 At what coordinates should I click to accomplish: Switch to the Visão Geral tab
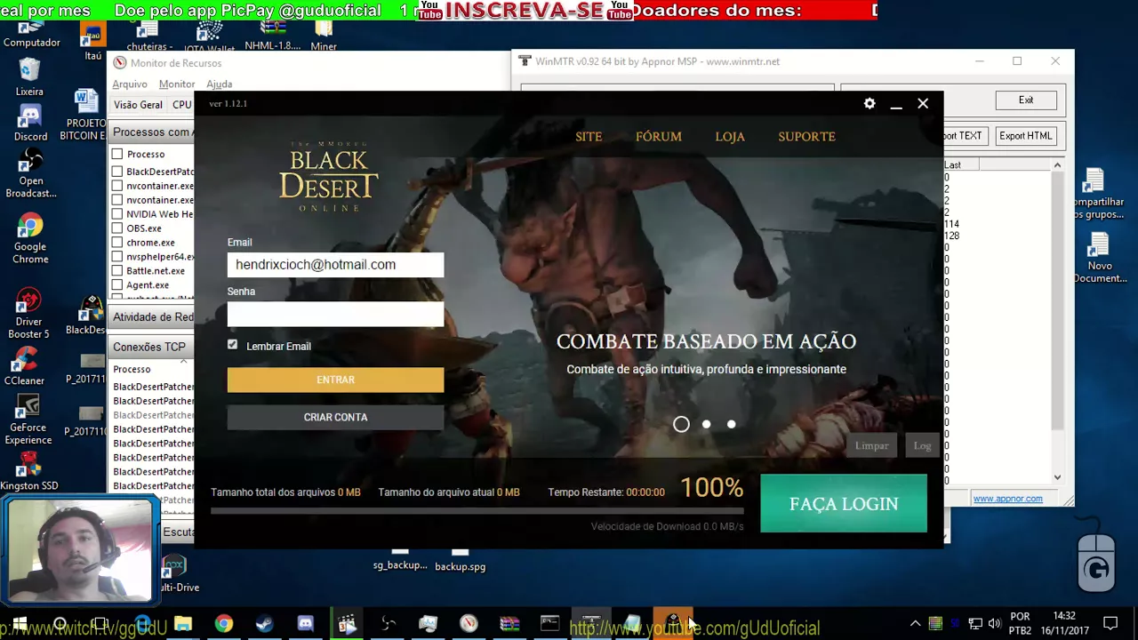pos(138,105)
